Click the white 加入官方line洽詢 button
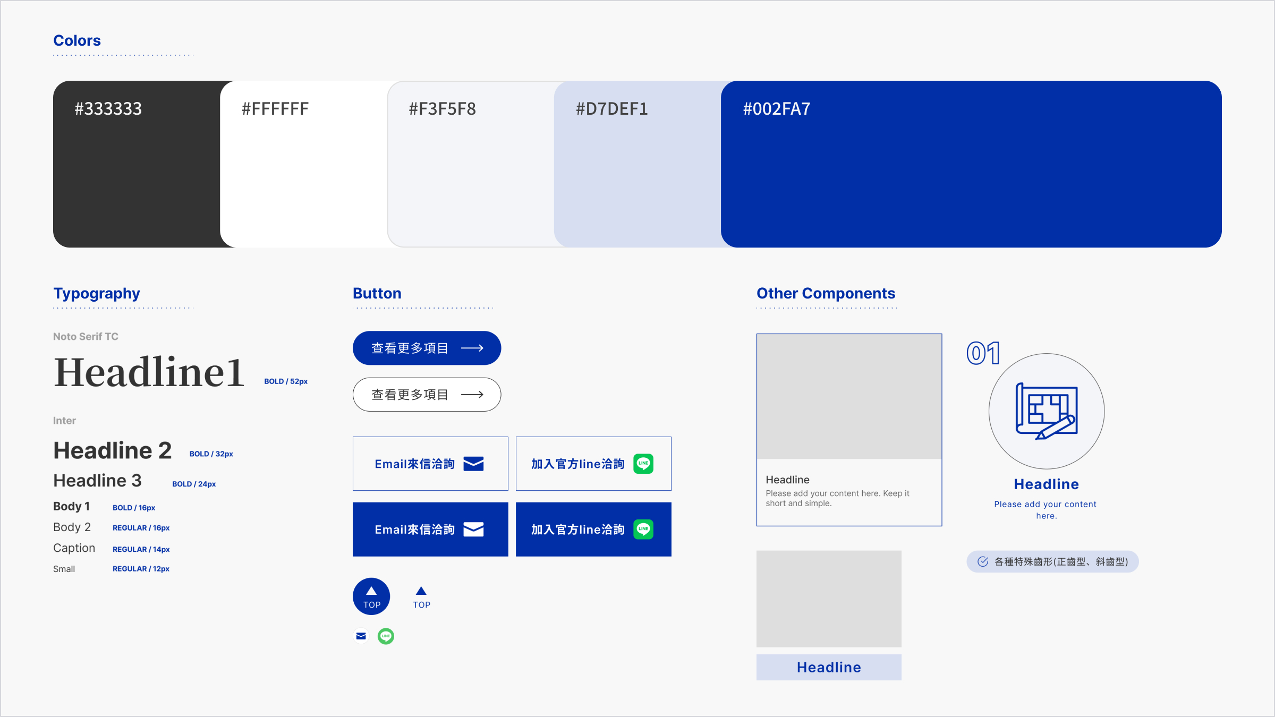This screenshot has width=1275, height=717. tap(593, 464)
